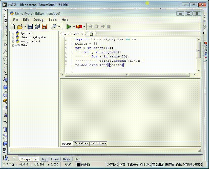Switch to the Top viewport tab

pyautogui.click(x=44, y=159)
